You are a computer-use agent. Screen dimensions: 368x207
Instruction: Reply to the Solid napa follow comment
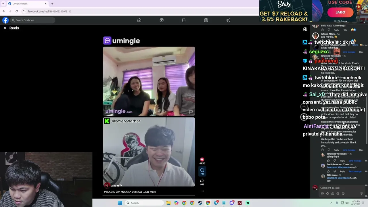click(336, 30)
